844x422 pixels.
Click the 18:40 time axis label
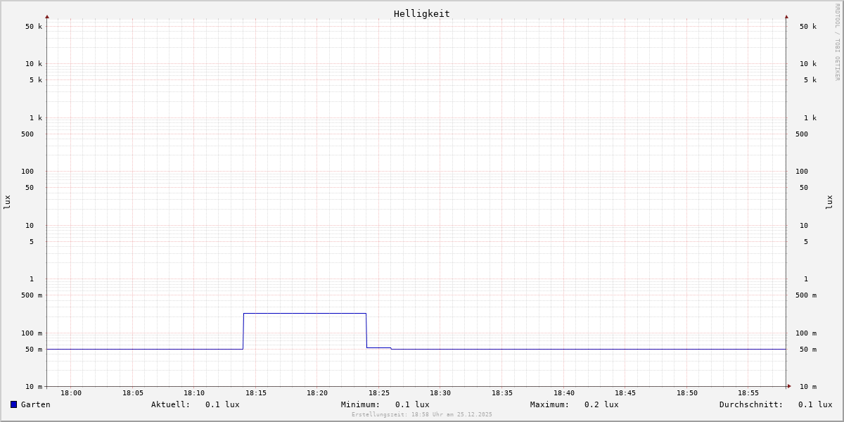(x=564, y=393)
